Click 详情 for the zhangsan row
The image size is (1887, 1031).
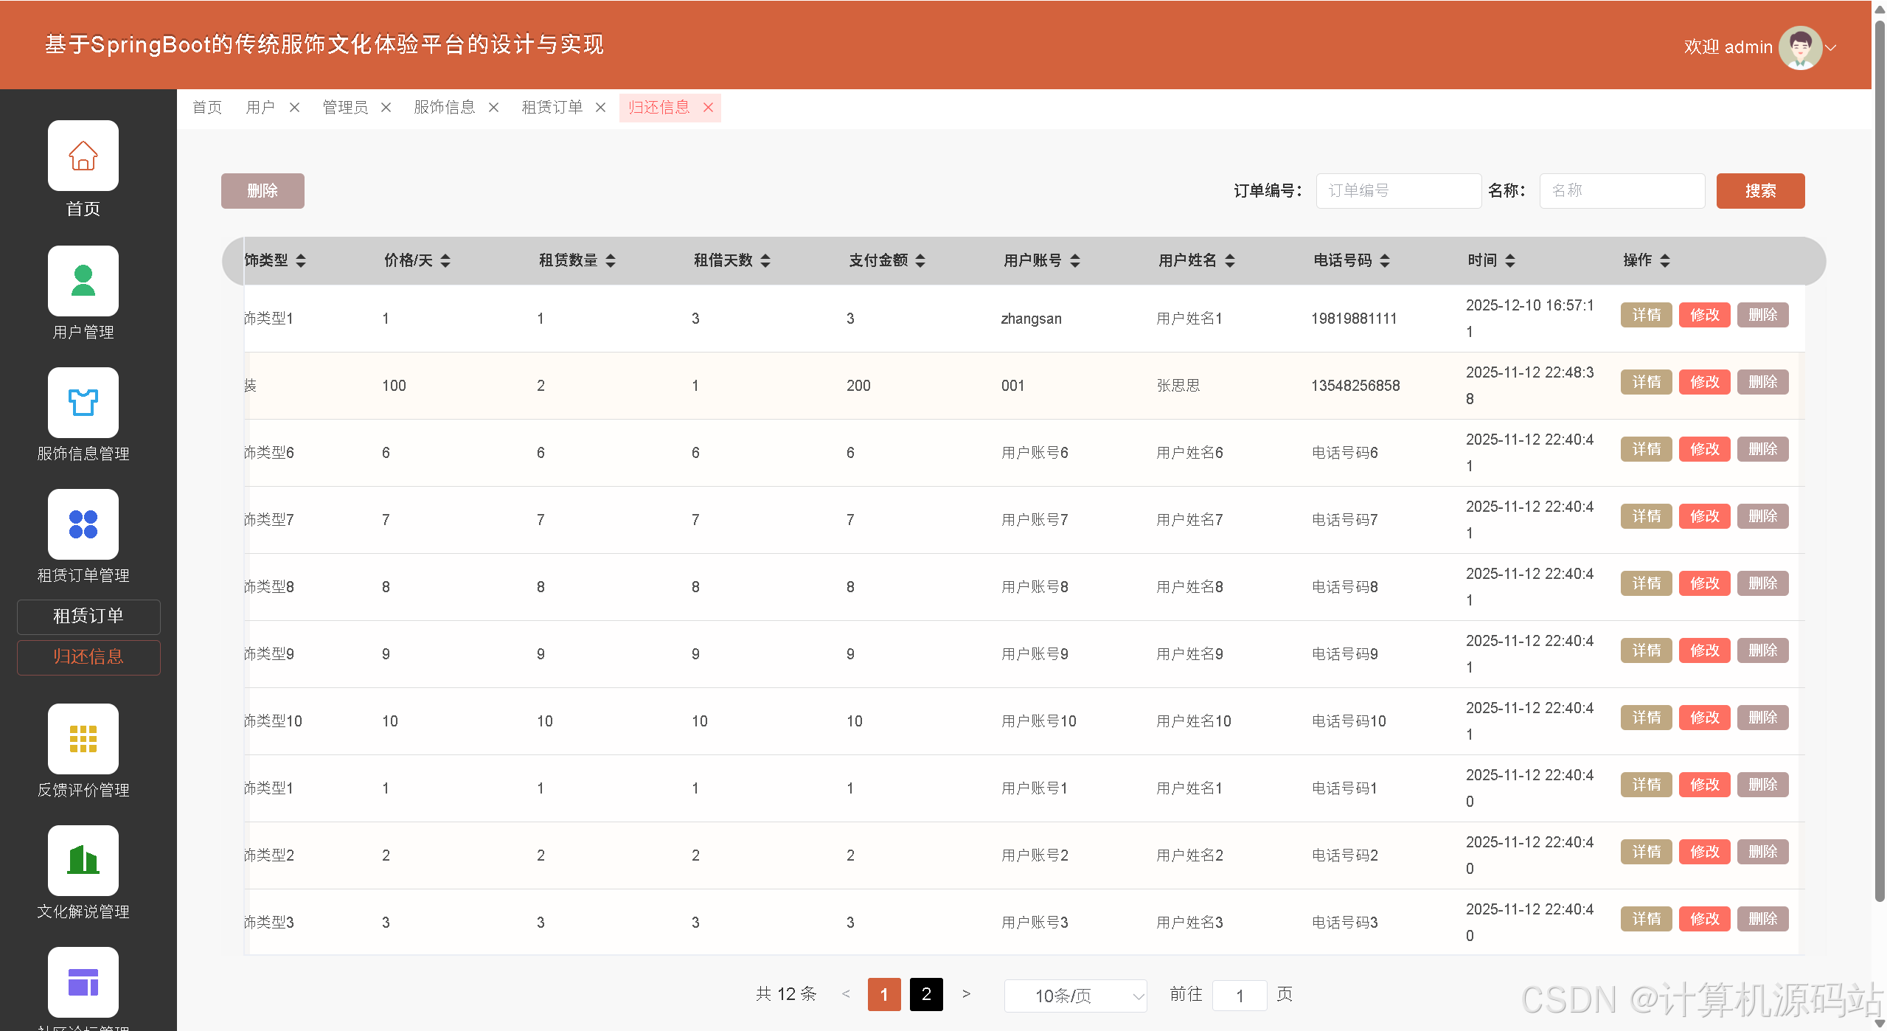coord(1646,315)
